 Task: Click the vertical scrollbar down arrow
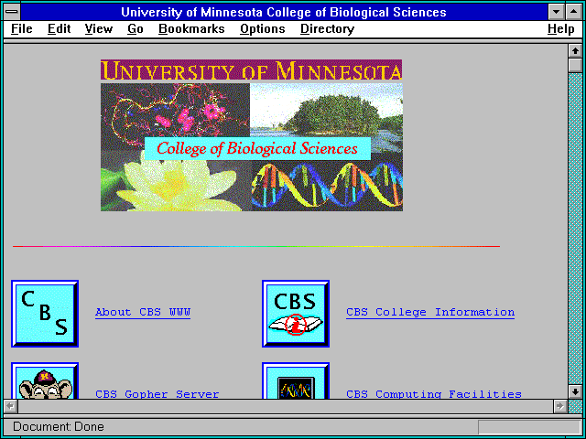click(575, 391)
